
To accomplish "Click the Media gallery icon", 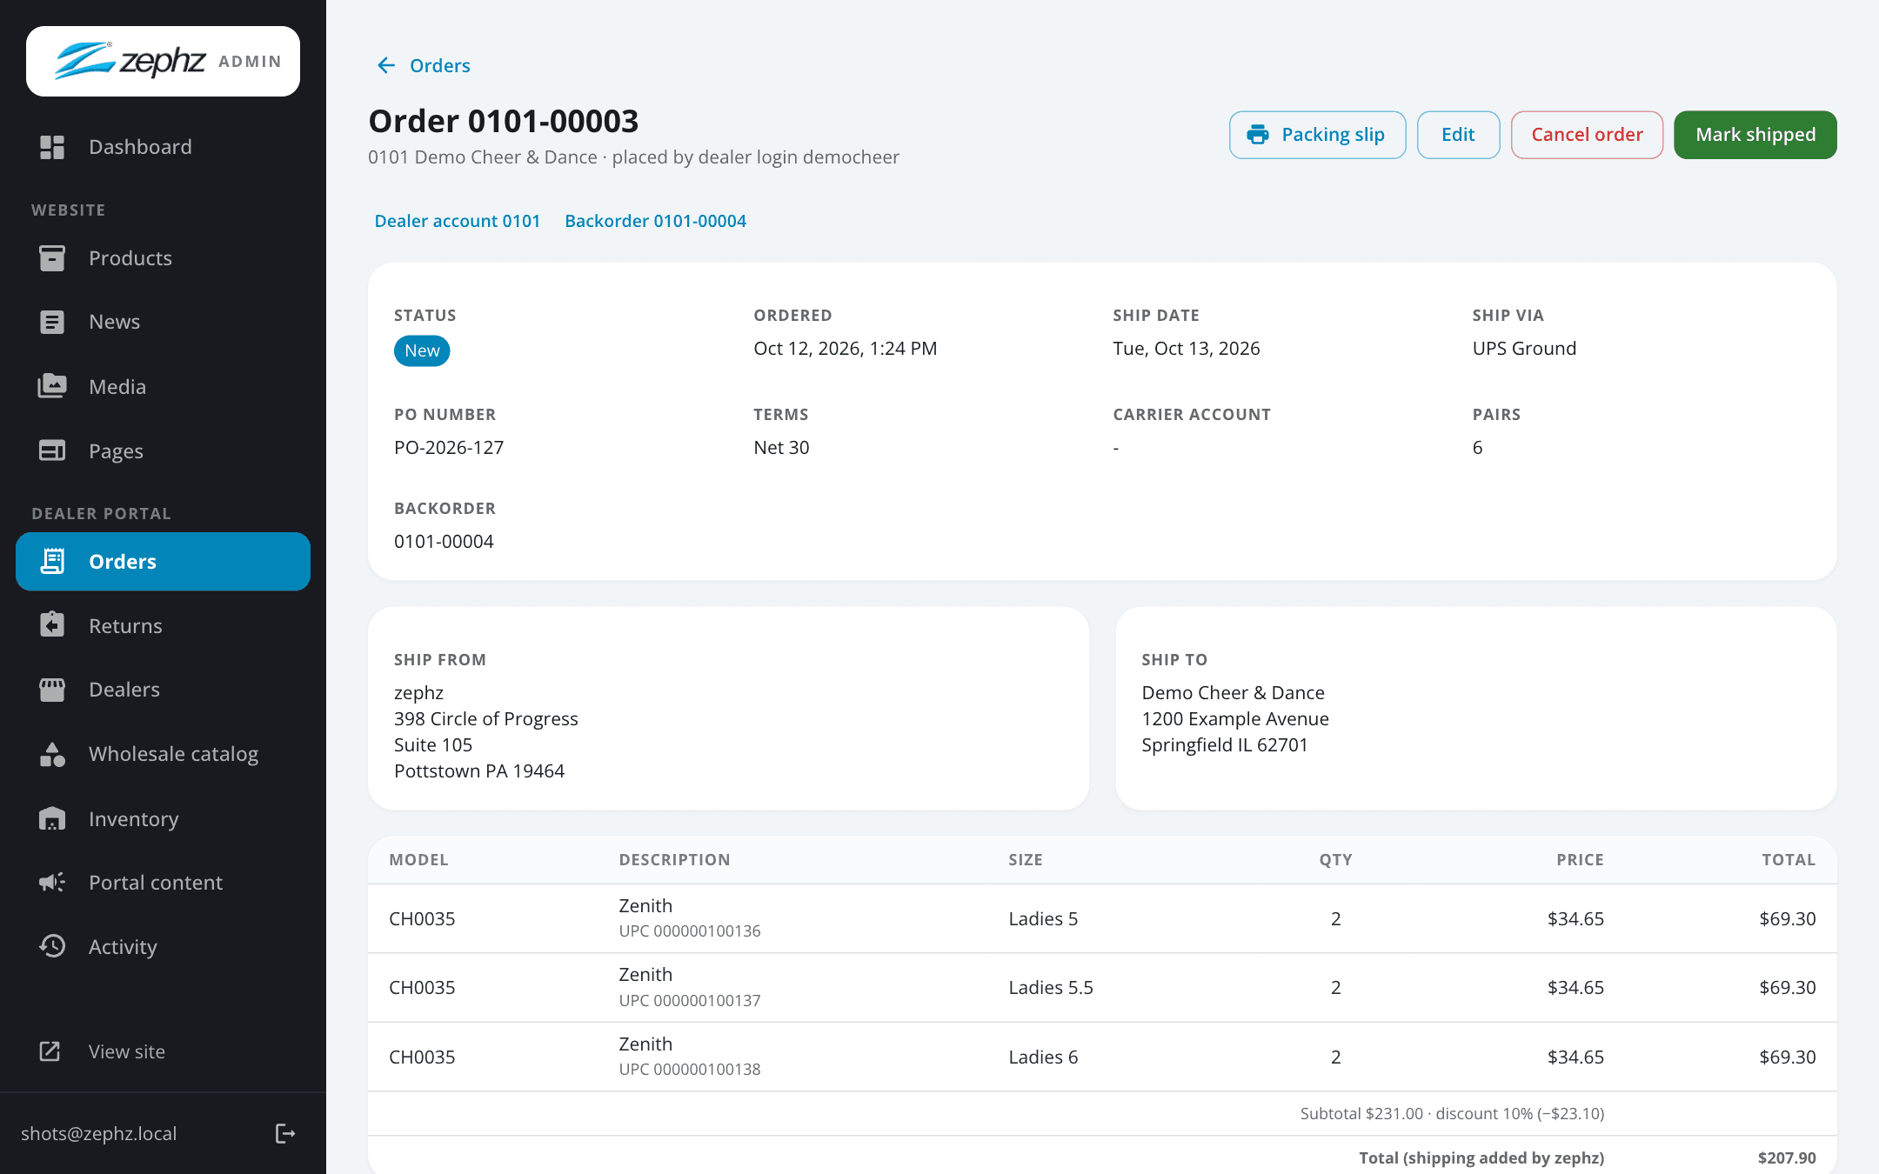I will tap(52, 387).
